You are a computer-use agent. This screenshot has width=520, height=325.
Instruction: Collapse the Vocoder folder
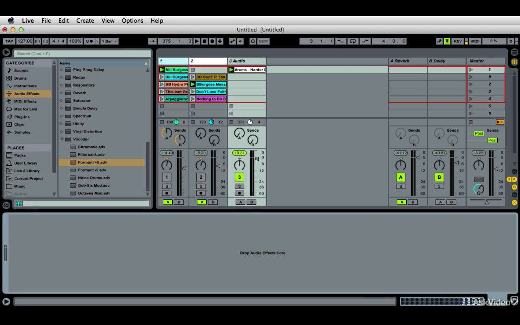tap(62, 139)
